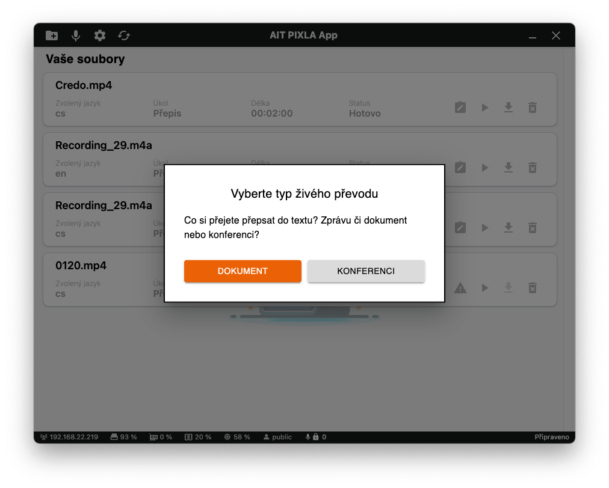
Task: Open editor for second Recording_29.m4a
Action: (460, 228)
